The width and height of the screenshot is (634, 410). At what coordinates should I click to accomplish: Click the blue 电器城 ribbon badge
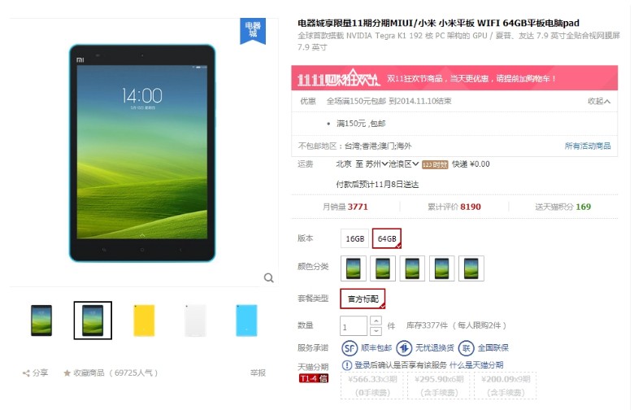pyautogui.click(x=253, y=30)
